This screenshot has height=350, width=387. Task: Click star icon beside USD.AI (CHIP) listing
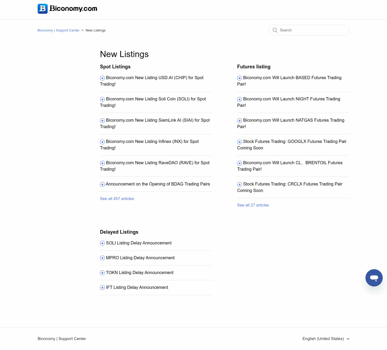(102, 78)
